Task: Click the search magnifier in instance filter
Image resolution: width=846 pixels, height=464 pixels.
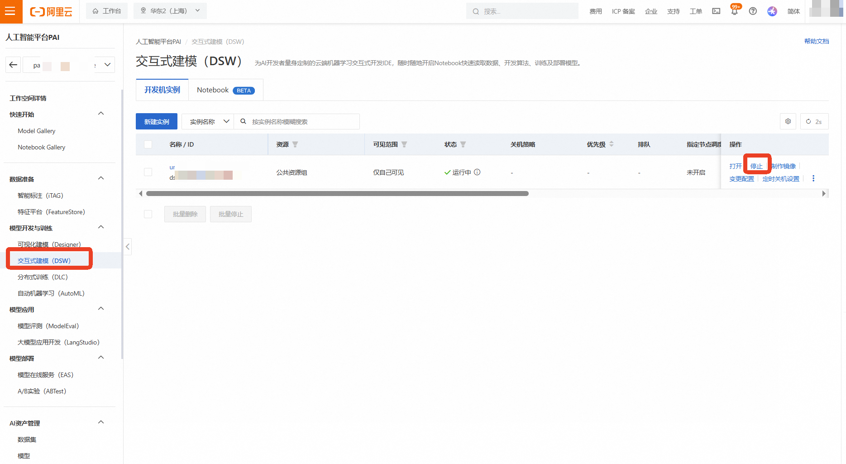Action: pos(243,121)
